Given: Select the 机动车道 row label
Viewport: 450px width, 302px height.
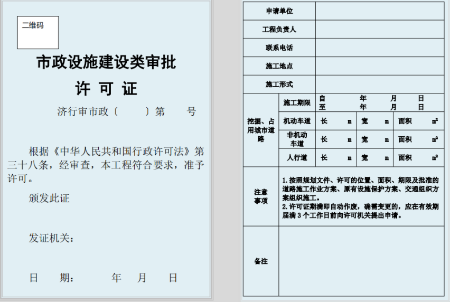Looking at the screenshot, I should click(297, 121).
